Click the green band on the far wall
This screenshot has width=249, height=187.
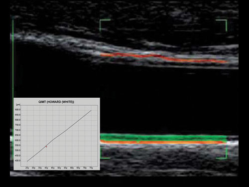tap(163, 138)
